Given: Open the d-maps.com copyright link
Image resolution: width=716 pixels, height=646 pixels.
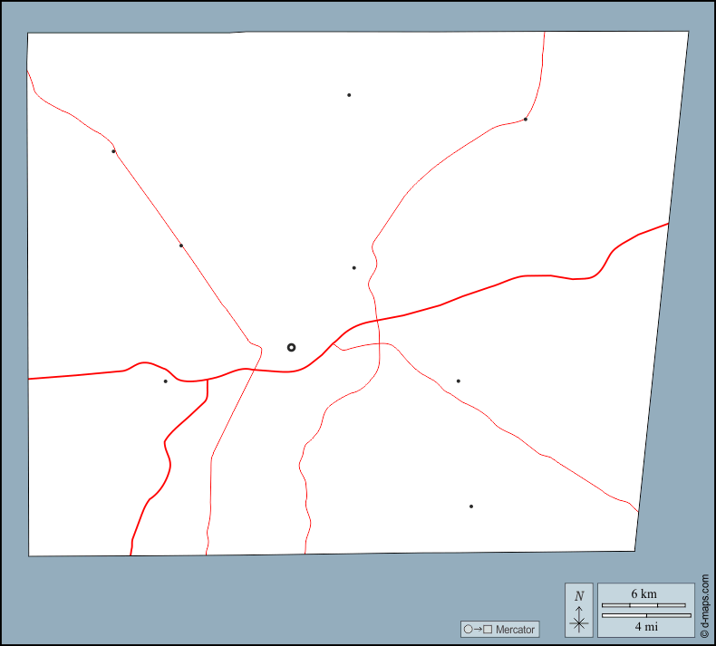Looking at the screenshot, I should 704,607.
